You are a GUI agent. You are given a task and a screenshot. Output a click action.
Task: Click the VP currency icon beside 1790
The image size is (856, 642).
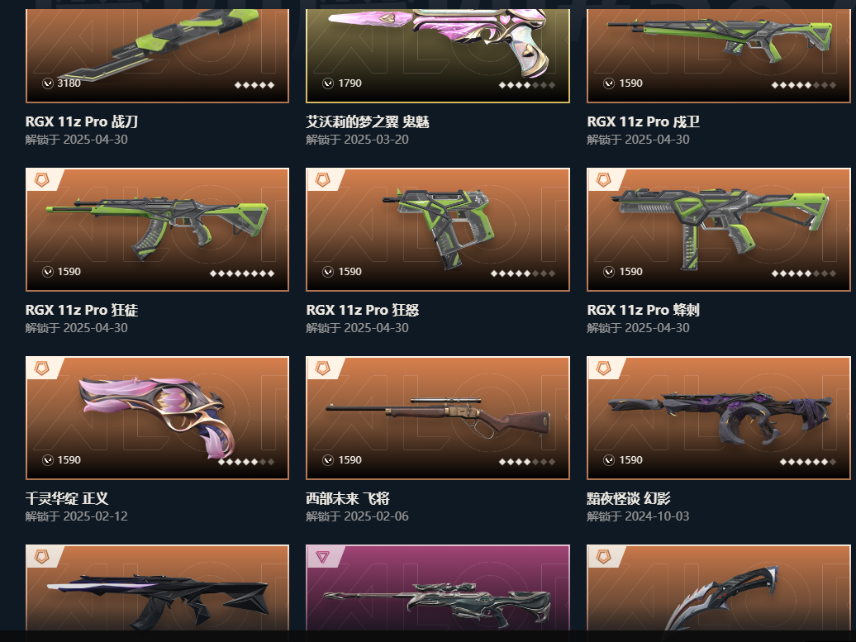328,83
